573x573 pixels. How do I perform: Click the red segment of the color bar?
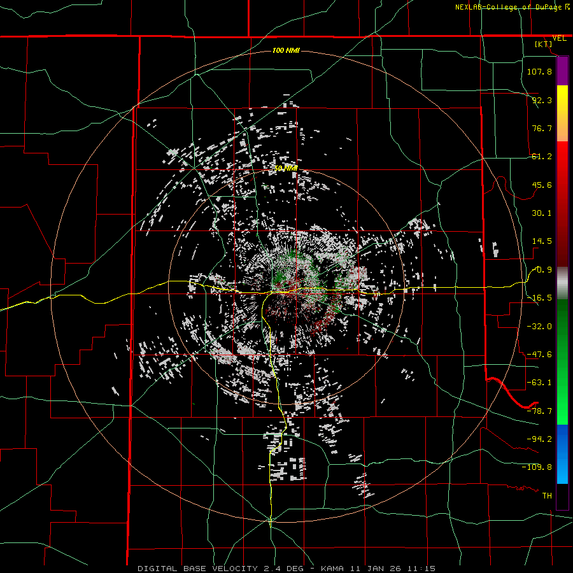562,204
